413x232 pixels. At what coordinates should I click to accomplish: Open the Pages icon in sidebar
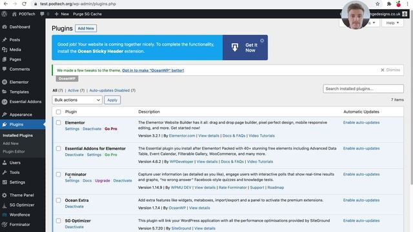pyautogui.click(x=5, y=59)
